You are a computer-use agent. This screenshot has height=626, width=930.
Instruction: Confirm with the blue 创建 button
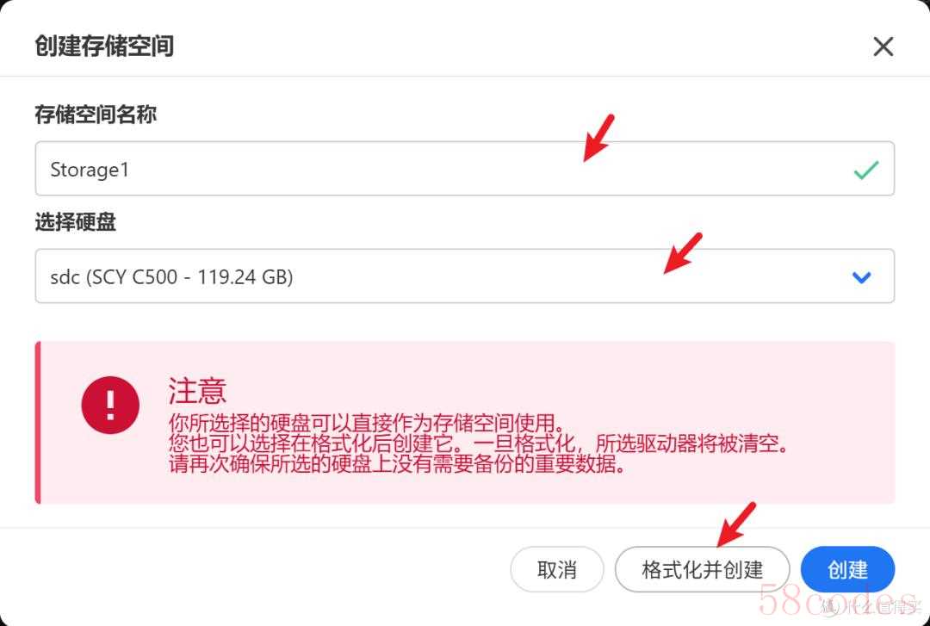point(847,570)
